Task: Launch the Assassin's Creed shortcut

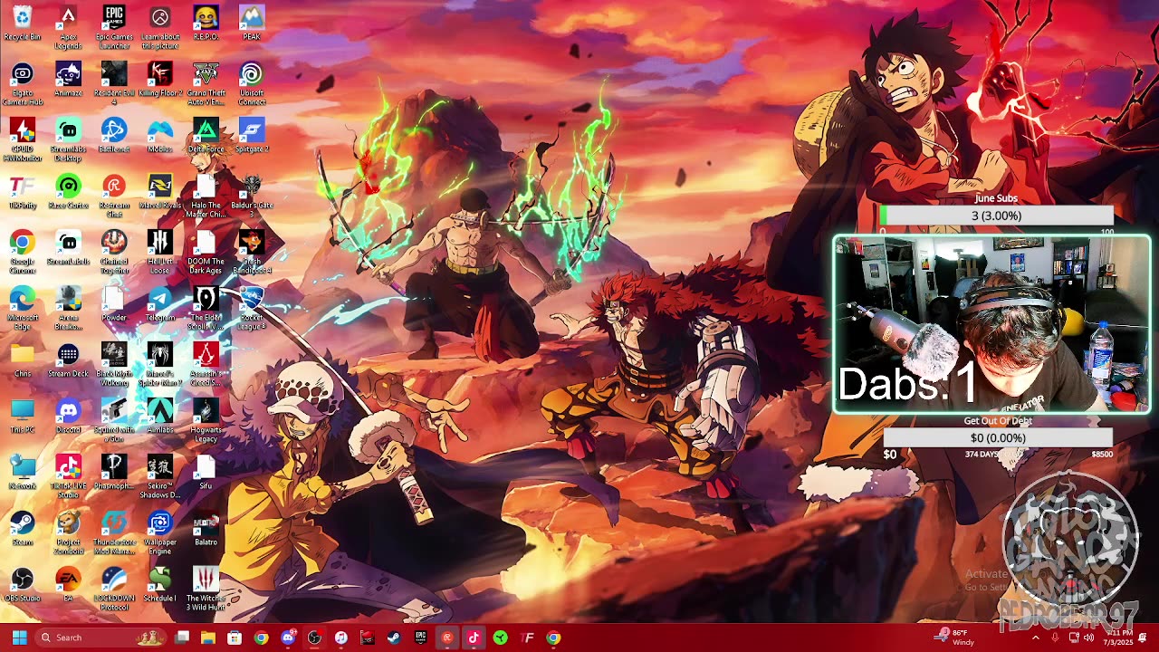Action: 206,364
